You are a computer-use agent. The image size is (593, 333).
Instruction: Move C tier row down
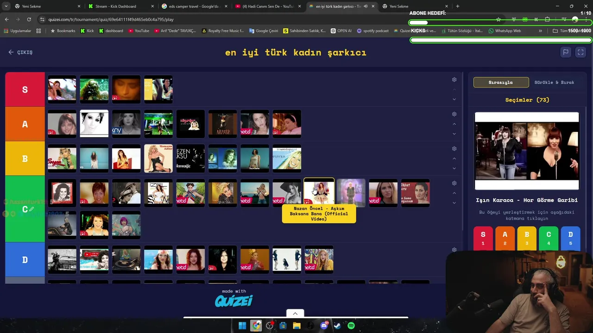coord(454,203)
